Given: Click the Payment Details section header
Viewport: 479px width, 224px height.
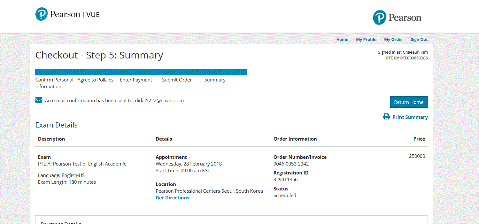Looking at the screenshot, I should [61, 222].
